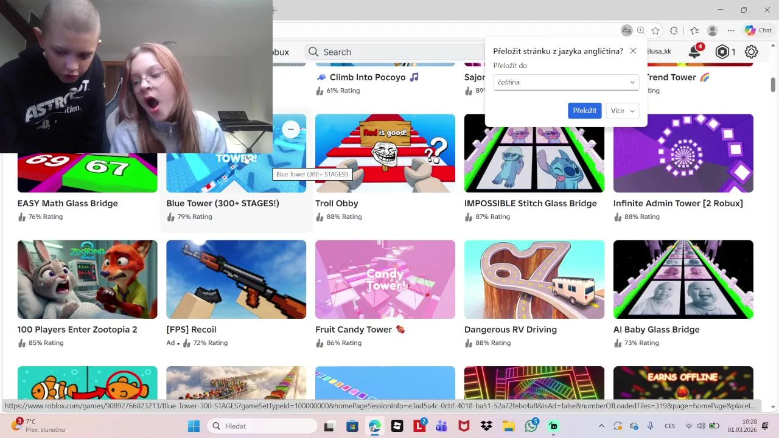
Task: Open WhatsApp on the taskbar
Action: click(x=531, y=426)
